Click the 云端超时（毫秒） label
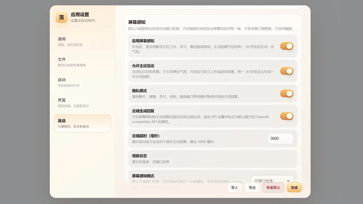The height and width of the screenshot is (204, 363). click(x=146, y=136)
